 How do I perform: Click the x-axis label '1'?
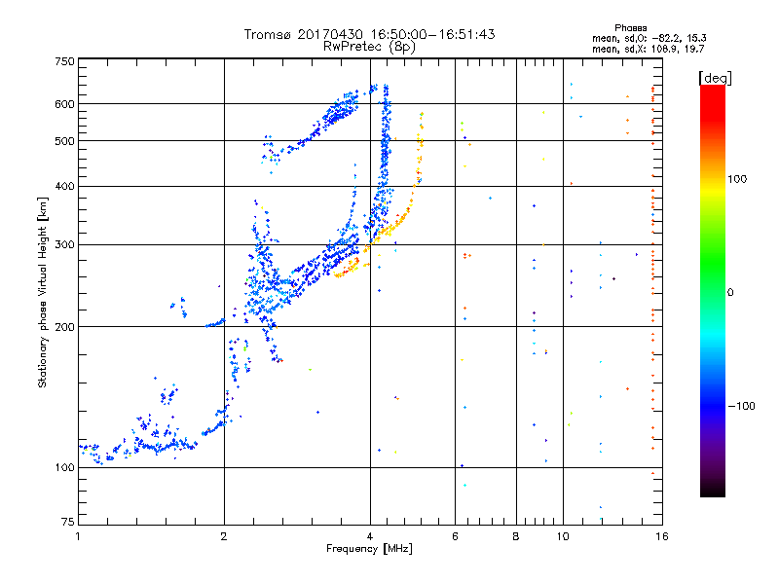pos(78,536)
